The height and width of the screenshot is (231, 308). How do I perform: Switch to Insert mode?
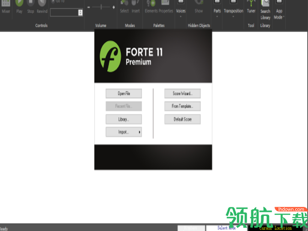pyautogui.click(x=135, y=7)
